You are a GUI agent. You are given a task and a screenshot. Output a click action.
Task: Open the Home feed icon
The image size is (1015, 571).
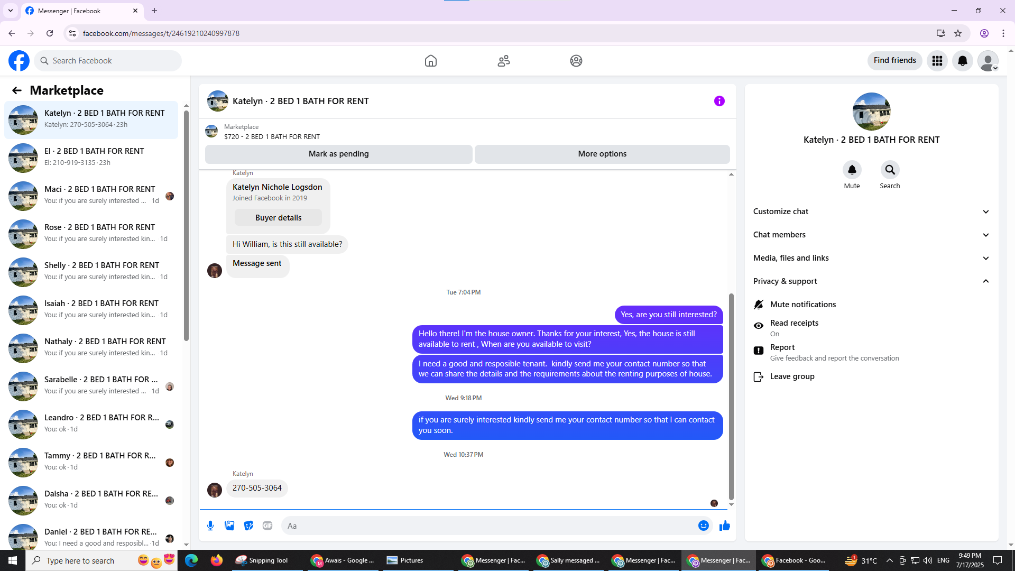[x=431, y=61]
